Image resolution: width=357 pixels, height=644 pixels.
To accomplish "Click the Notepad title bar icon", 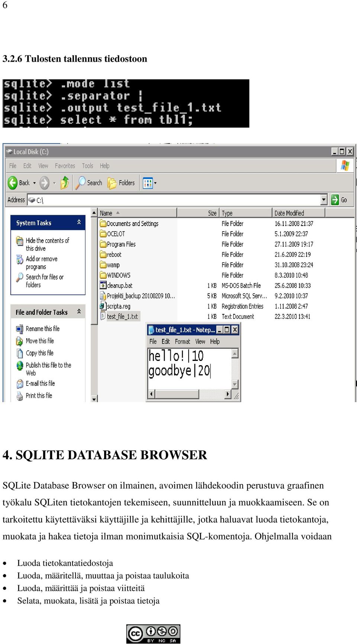I will click(x=151, y=330).
